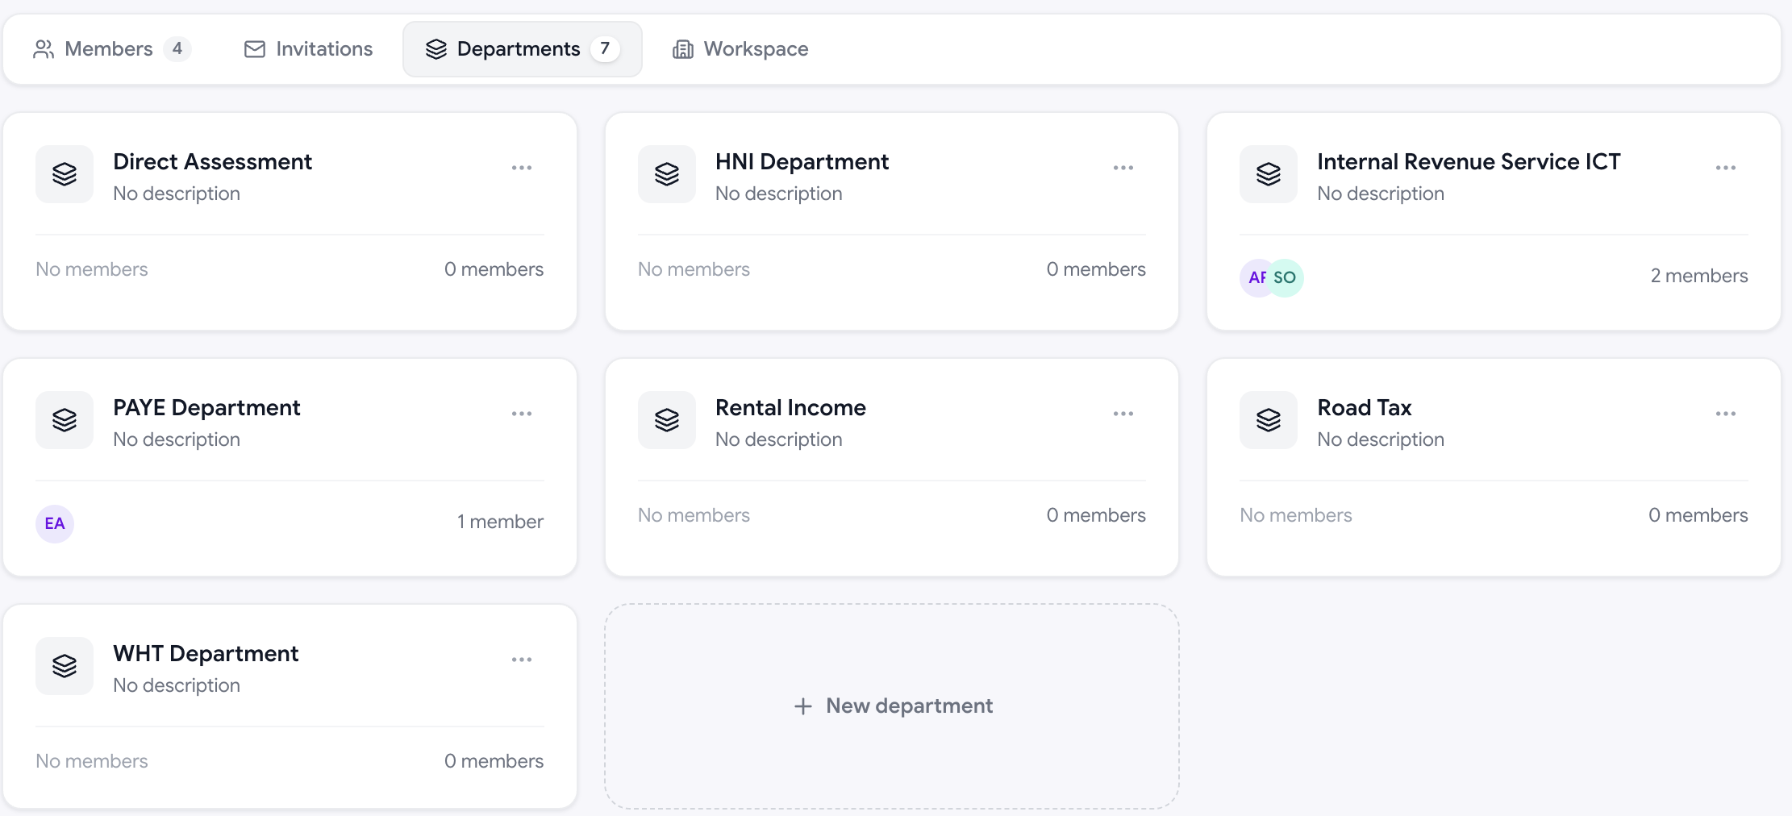Open options menu for PAYE Department
The height and width of the screenshot is (816, 1792).
522,414
